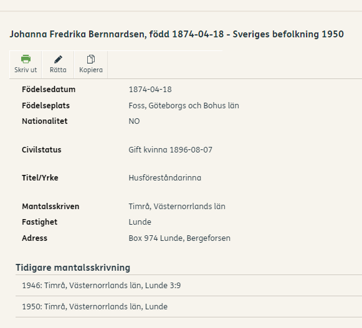The image size is (362, 328).
Task: Open the 1950 Timrå Lunde registration row
Action: click(189, 307)
